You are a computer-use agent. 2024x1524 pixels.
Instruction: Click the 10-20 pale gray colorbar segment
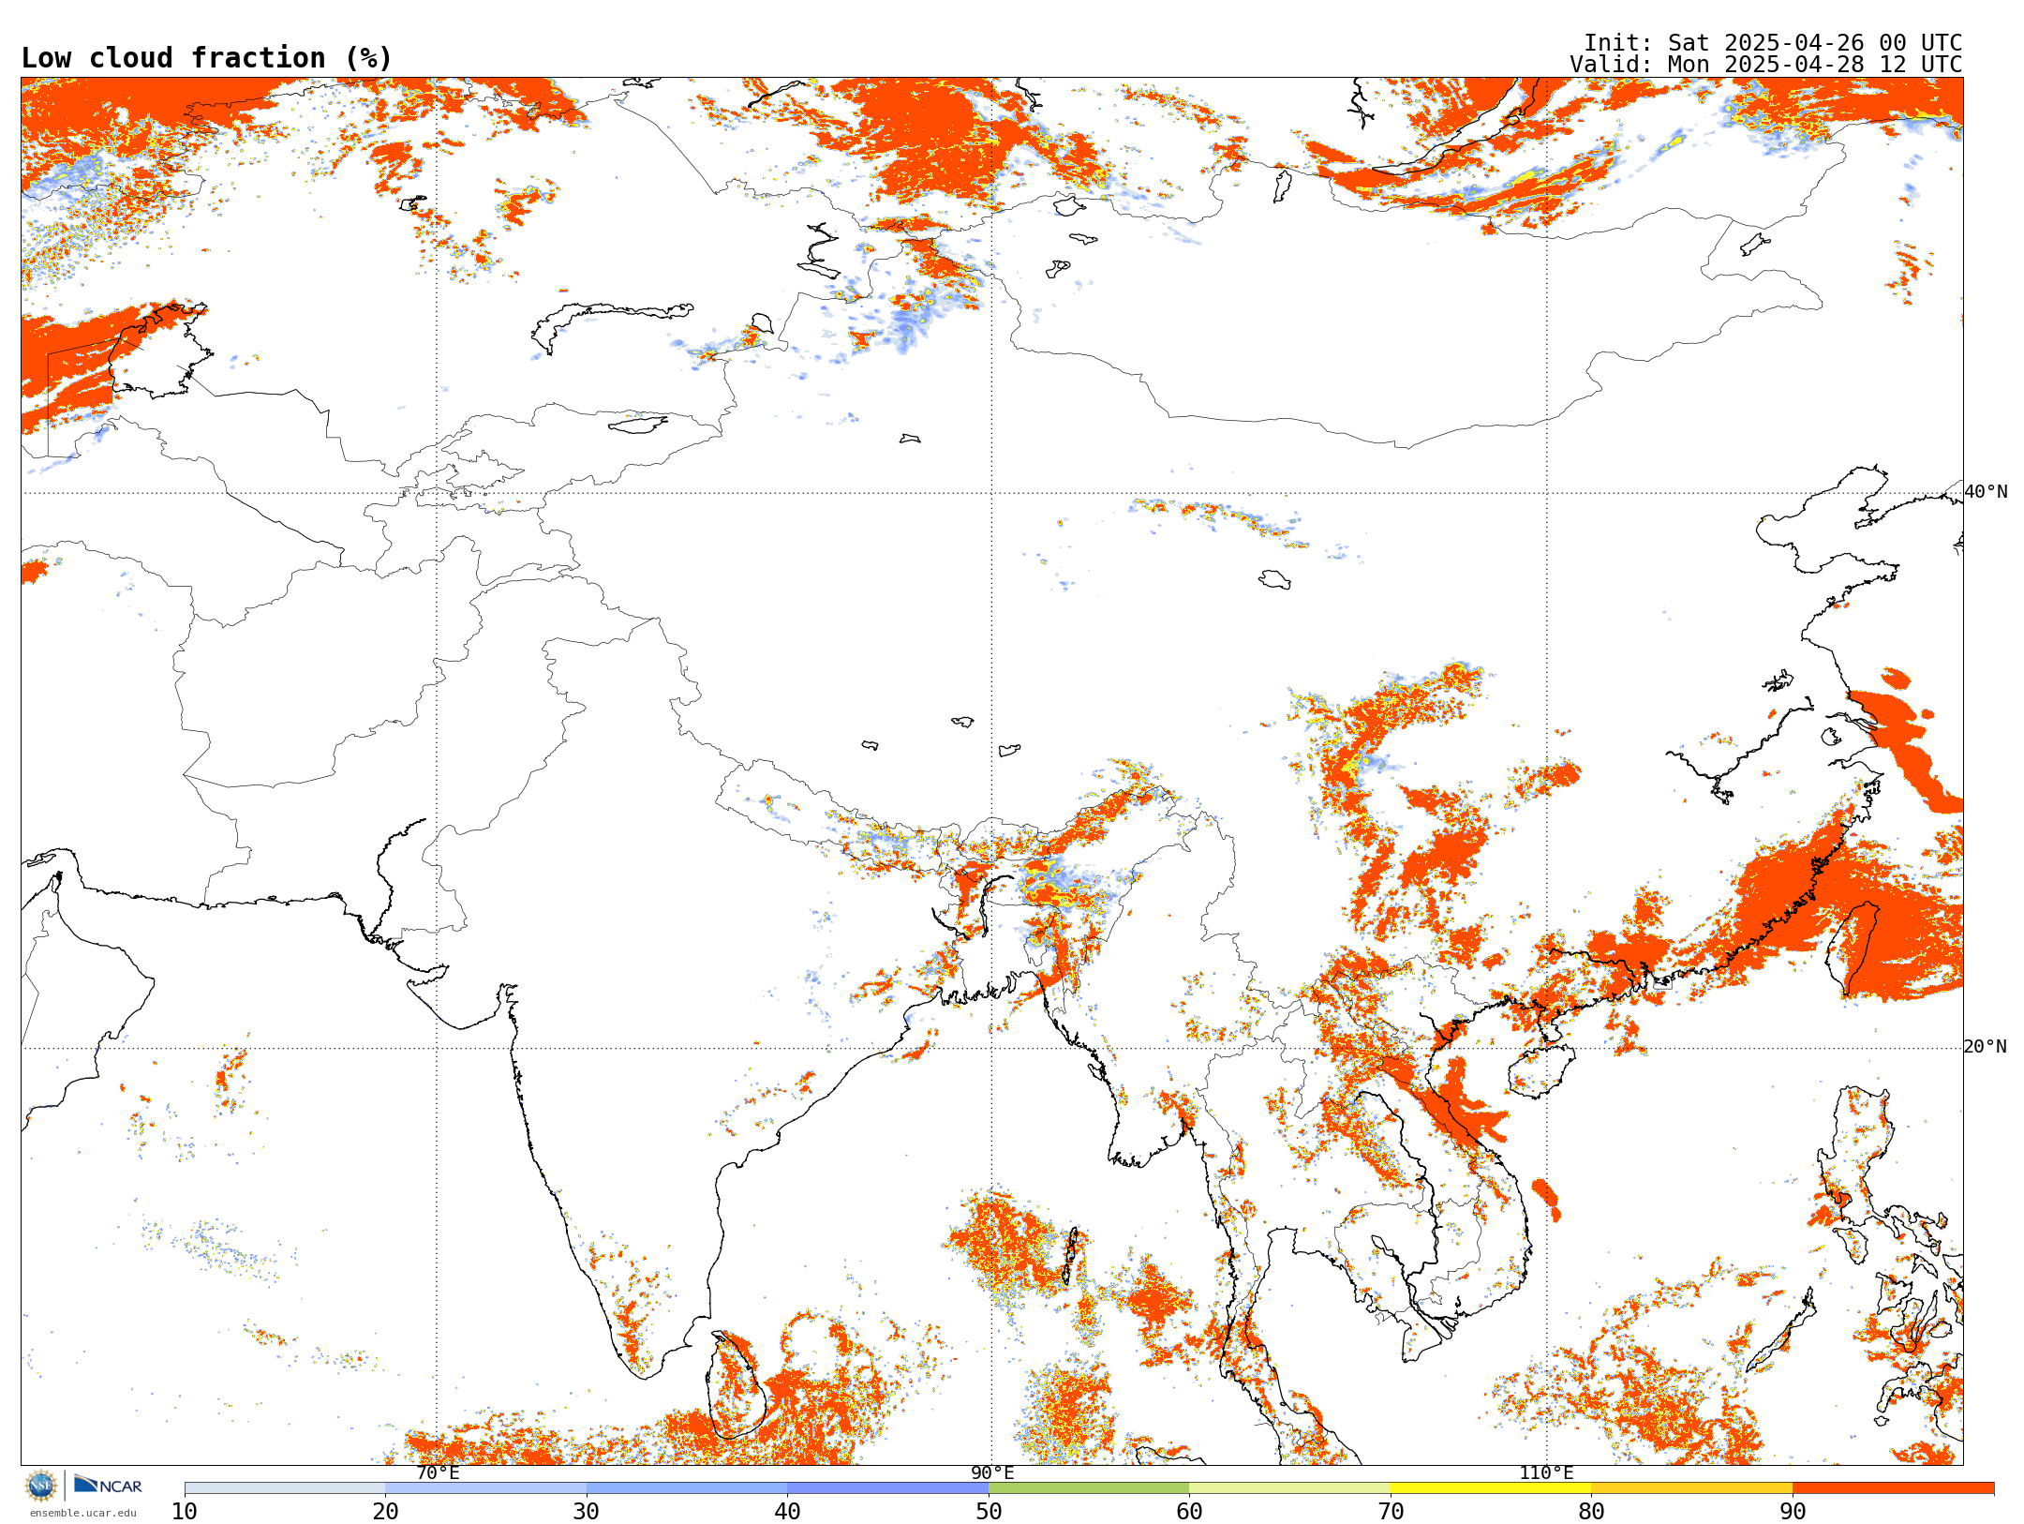285,1488
